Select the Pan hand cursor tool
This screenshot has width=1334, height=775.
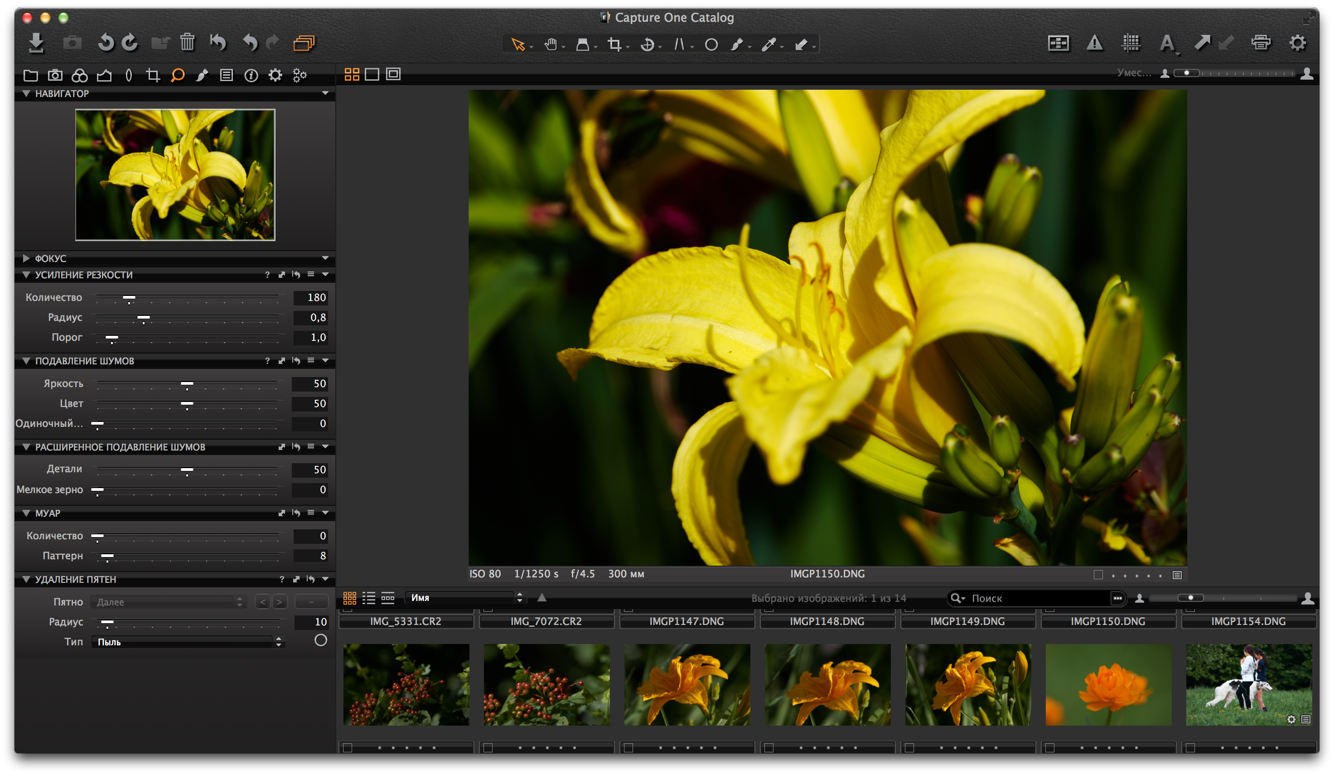pos(551,44)
